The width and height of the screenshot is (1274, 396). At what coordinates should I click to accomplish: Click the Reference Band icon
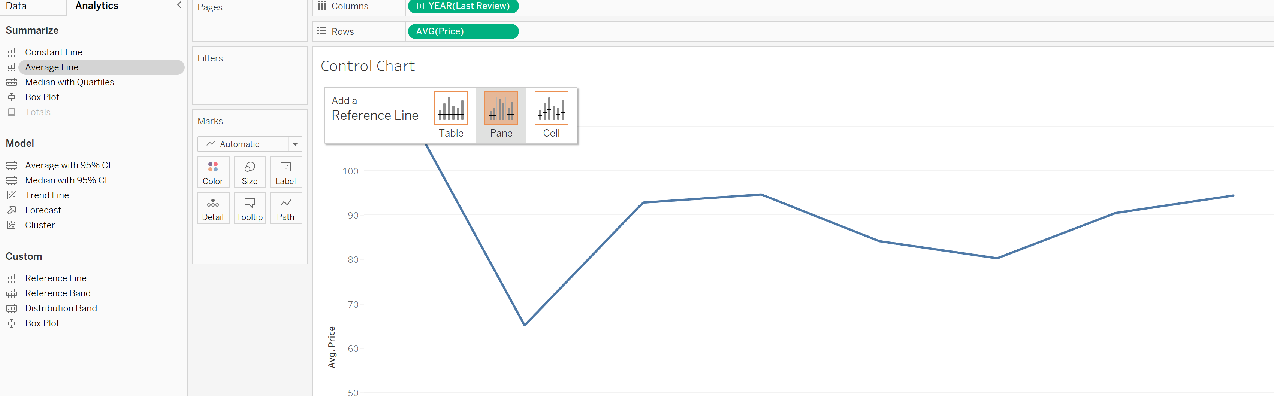[12, 293]
